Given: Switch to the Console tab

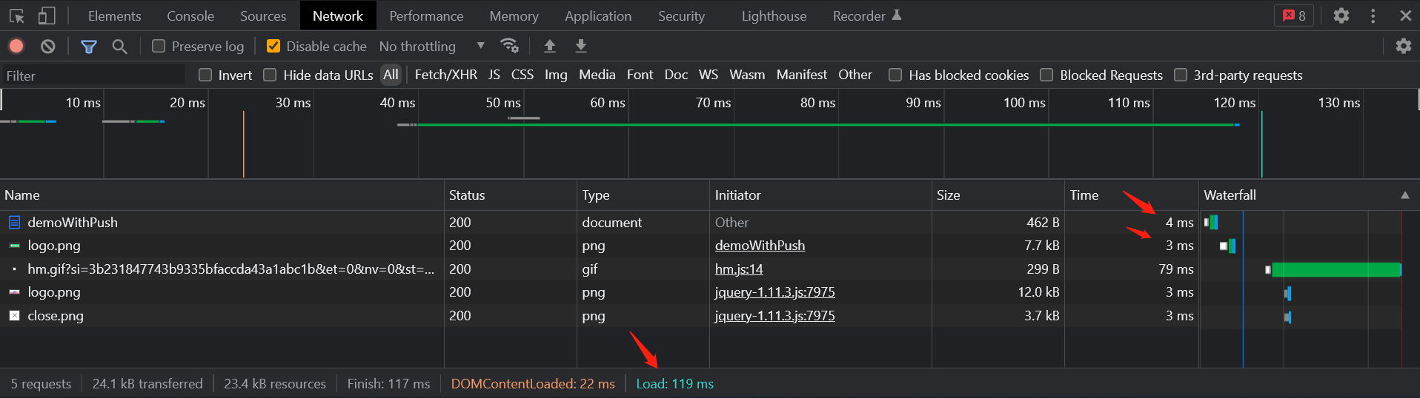Looking at the screenshot, I should tap(190, 16).
